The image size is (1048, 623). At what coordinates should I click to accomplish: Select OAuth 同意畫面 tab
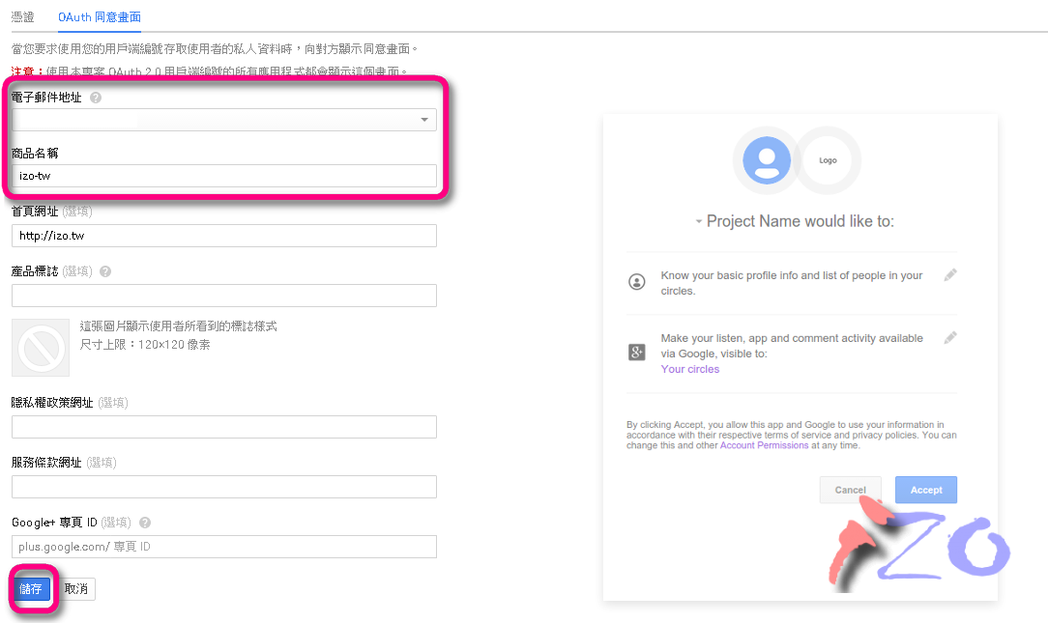[x=99, y=16]
